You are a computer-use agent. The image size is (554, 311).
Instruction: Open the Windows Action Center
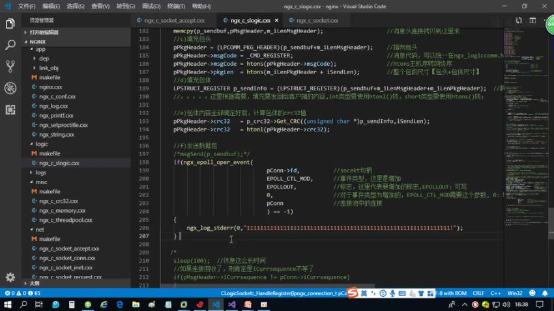pos(540,304)
